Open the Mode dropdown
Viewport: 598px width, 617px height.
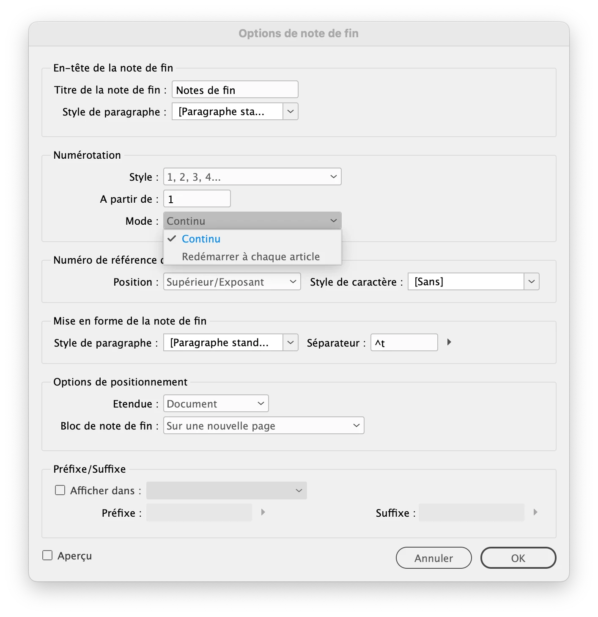click(x=252, y=220)
